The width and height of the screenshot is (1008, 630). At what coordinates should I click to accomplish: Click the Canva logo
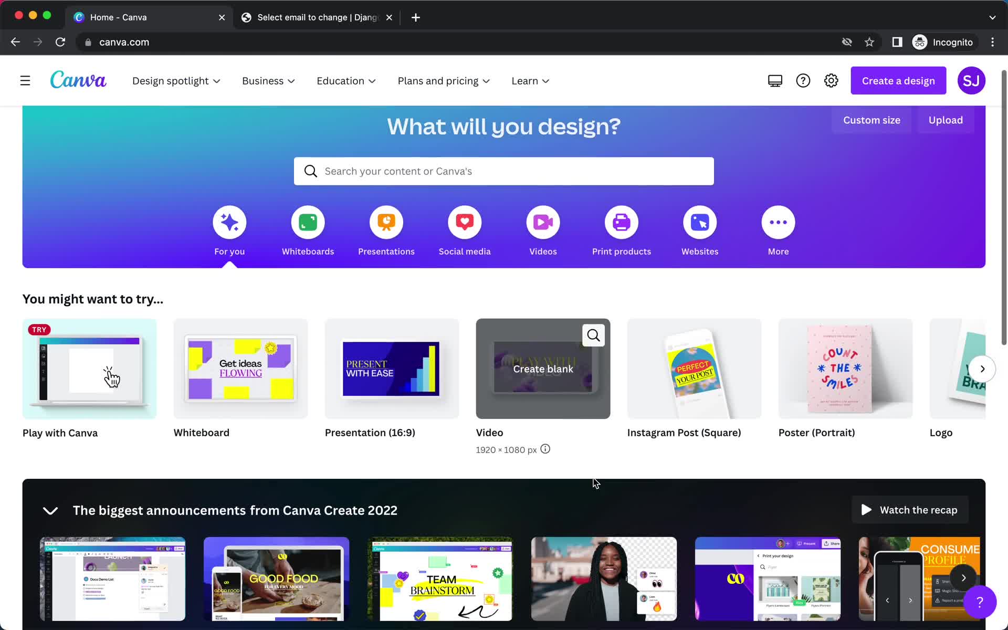78,80
